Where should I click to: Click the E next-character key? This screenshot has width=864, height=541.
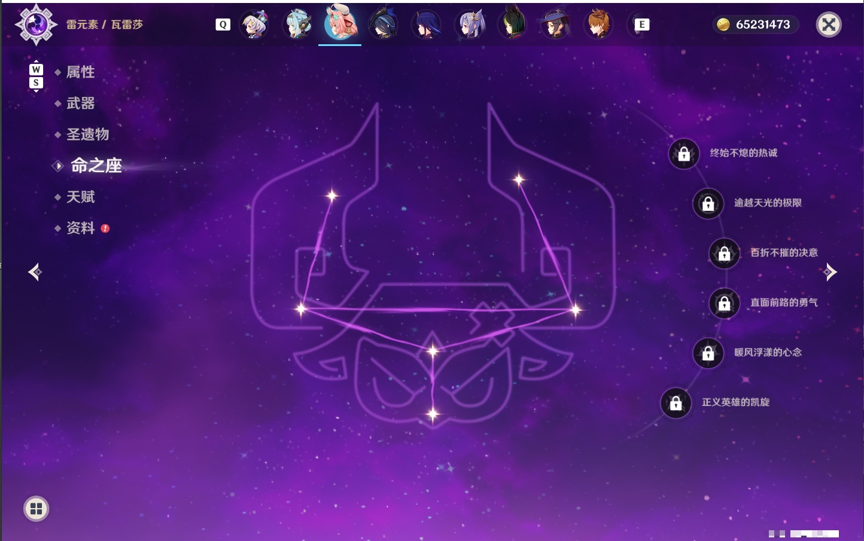(642, 25)
